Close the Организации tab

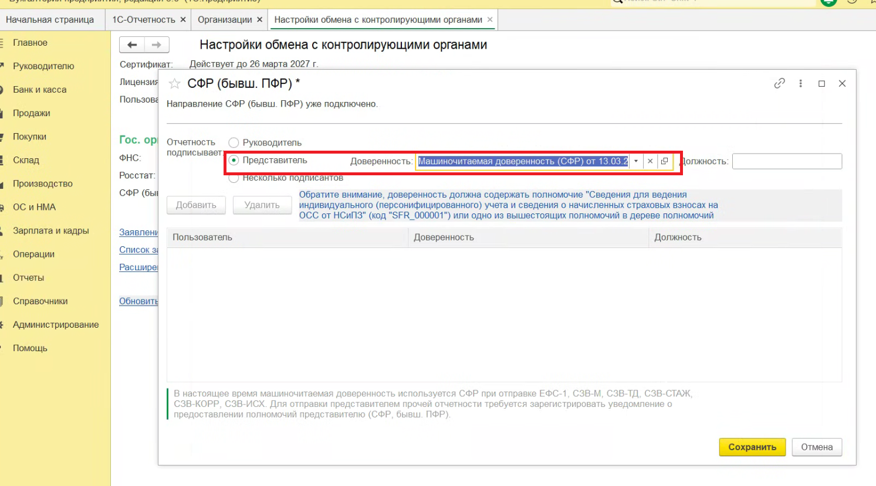pyautogui.click(x=259, y=19)
